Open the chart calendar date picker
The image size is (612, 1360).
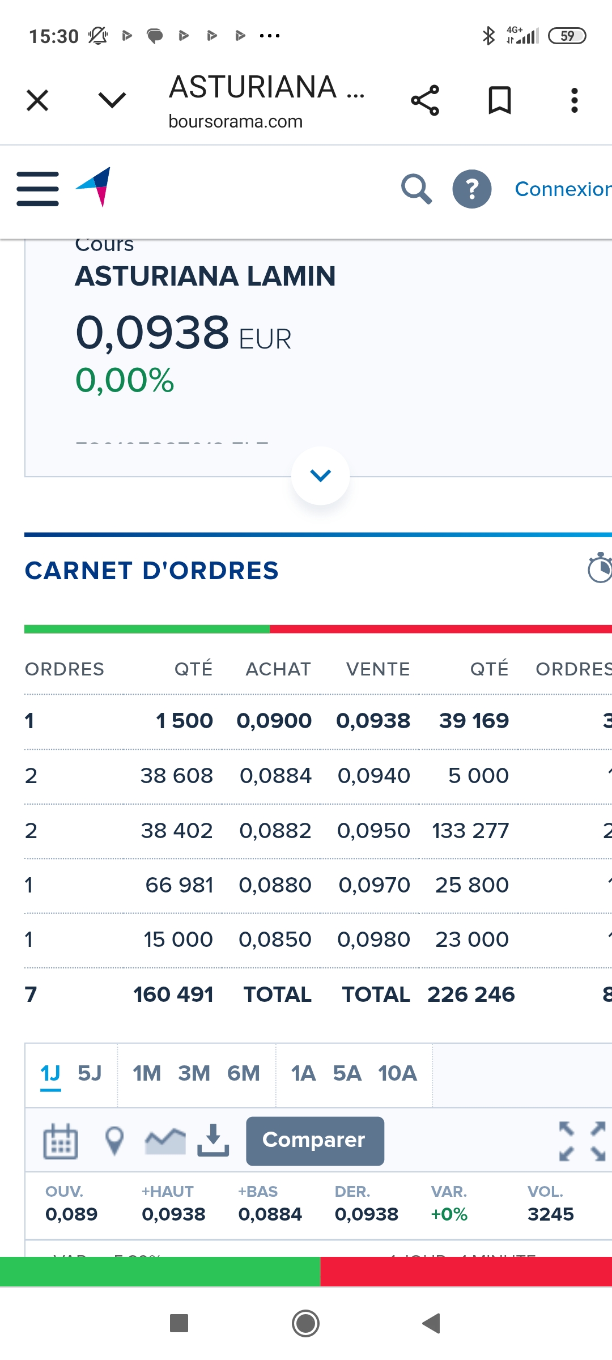61,1141
